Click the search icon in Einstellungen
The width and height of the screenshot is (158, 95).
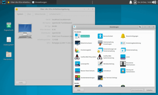coord(140,27)
